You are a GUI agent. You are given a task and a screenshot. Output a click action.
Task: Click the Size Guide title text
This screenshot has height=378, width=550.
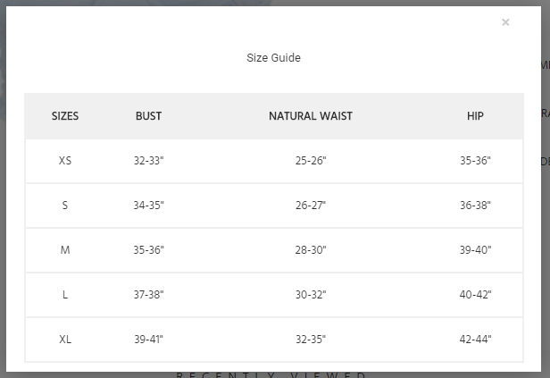[273, 58]
